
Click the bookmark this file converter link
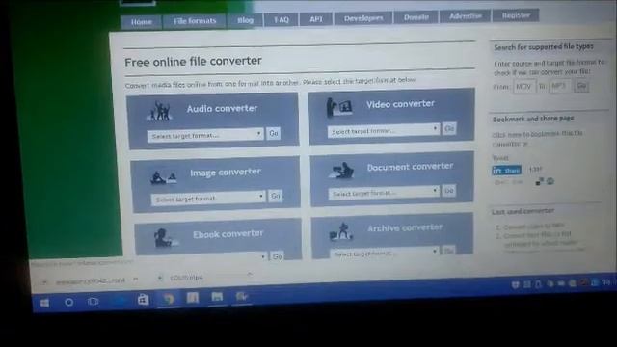pyautogui.click(x=537, y=139)
